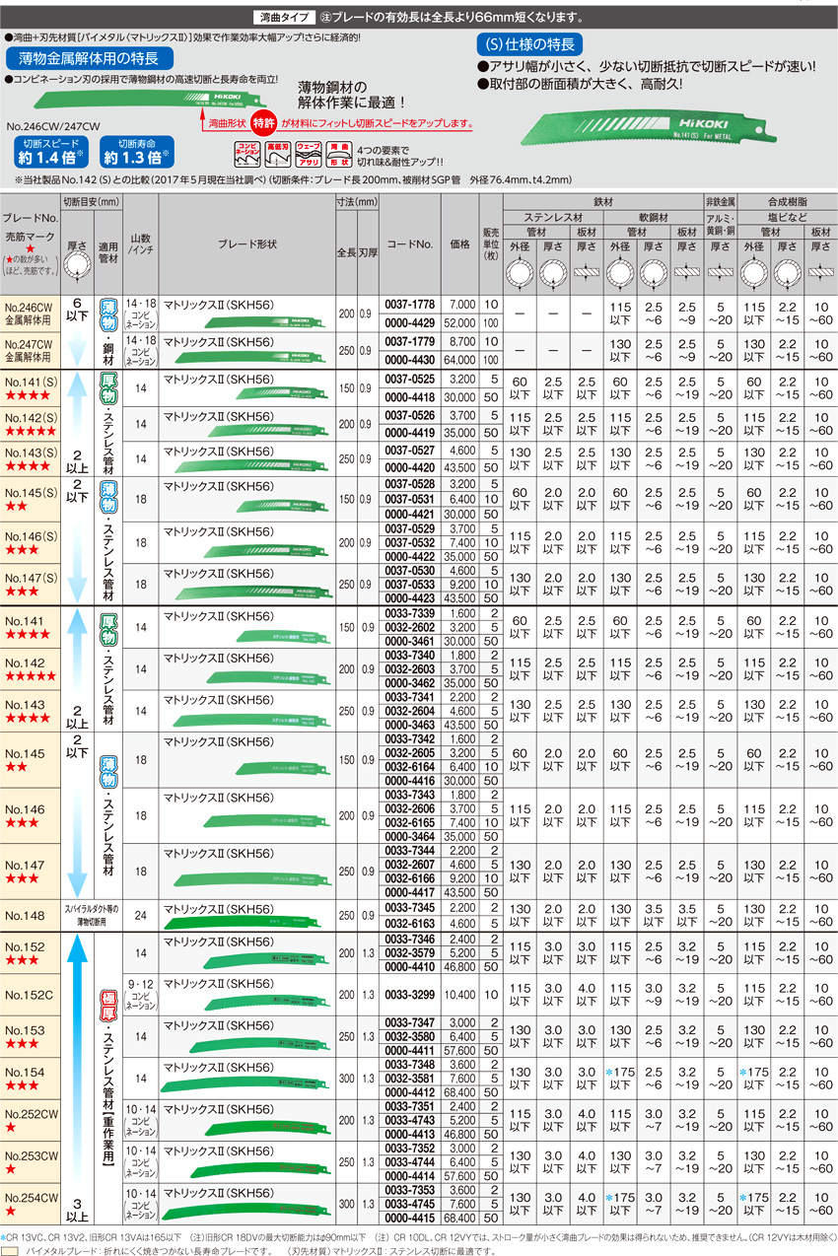Click the 52,000 price cell
Viewport: 838px width, 1256px height.
point(459,323)
